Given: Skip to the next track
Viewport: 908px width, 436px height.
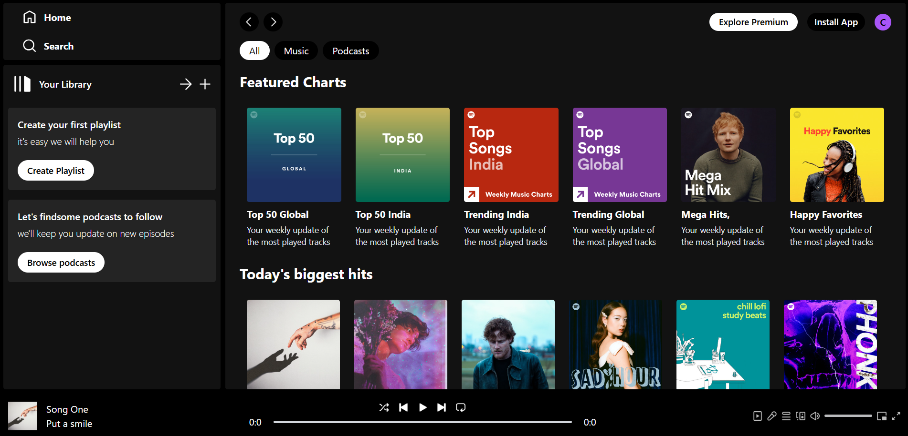Looking at the screenshot, I should [x=442, y=407].
